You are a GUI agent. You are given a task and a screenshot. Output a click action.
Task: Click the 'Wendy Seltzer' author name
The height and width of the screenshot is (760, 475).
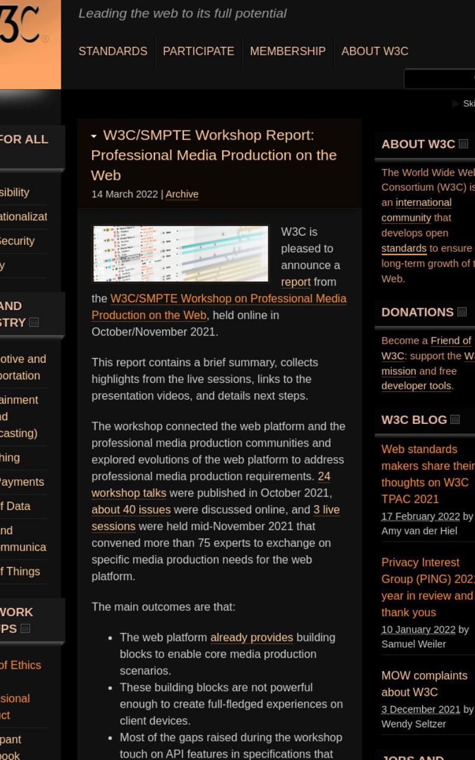(x=413, y=724)
